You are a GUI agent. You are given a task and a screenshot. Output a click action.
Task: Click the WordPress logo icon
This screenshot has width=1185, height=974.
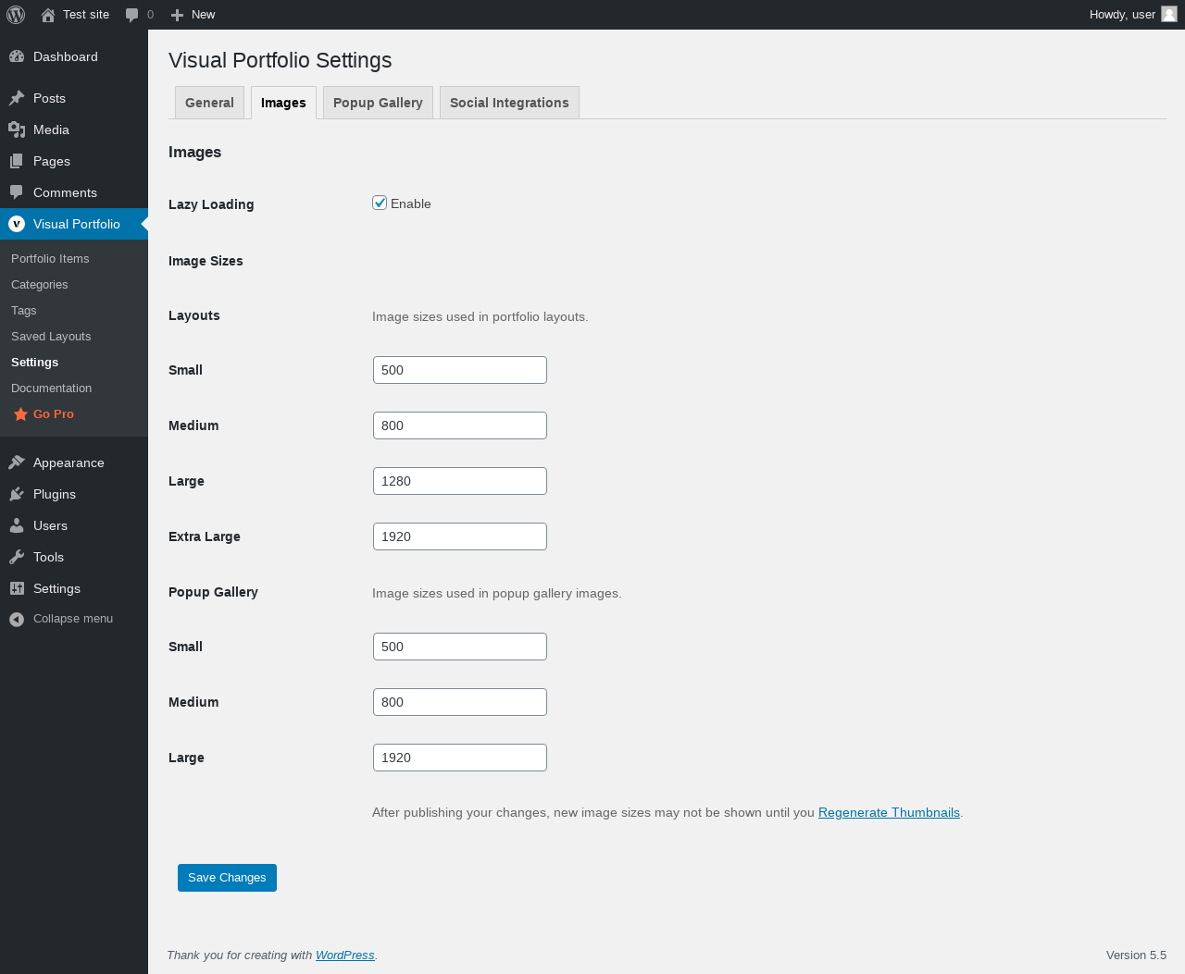(16, 15)
